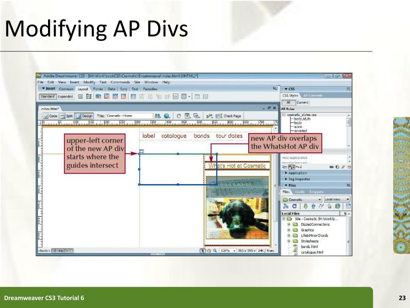Viewport: 410px width, 308px height.
Task: Click the Validate Markup icon
Action: [x=209, y=116]
